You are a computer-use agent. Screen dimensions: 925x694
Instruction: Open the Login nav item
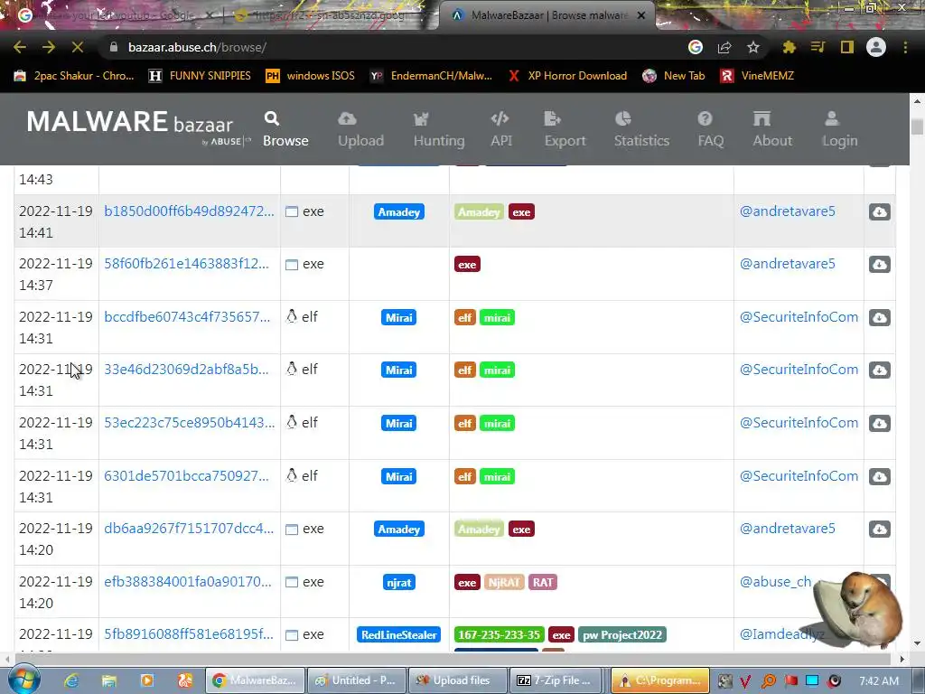coord(839,130)
